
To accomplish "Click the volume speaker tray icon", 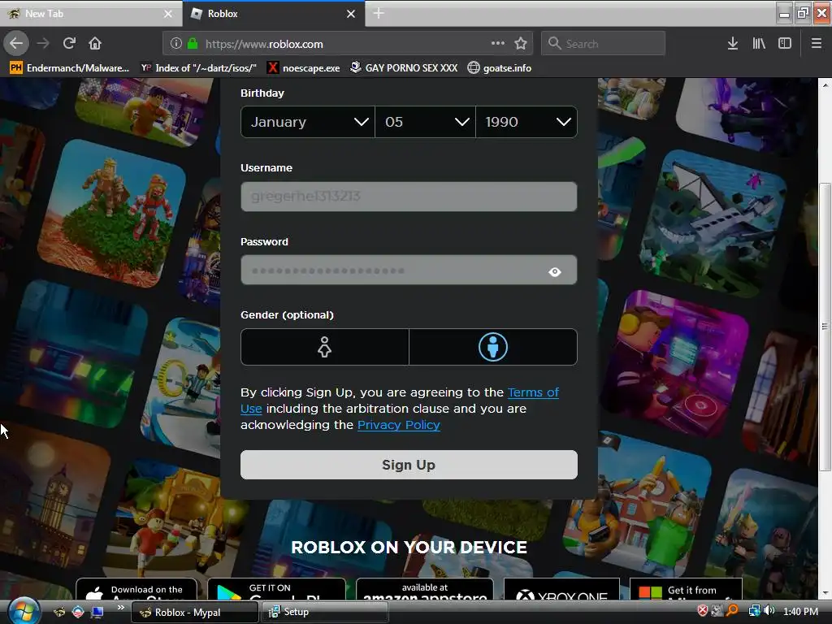I will [x=769, y=611].
